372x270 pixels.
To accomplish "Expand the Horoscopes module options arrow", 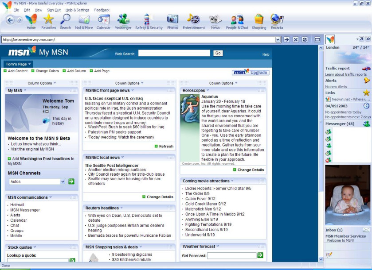I will [x=208, y=90].
